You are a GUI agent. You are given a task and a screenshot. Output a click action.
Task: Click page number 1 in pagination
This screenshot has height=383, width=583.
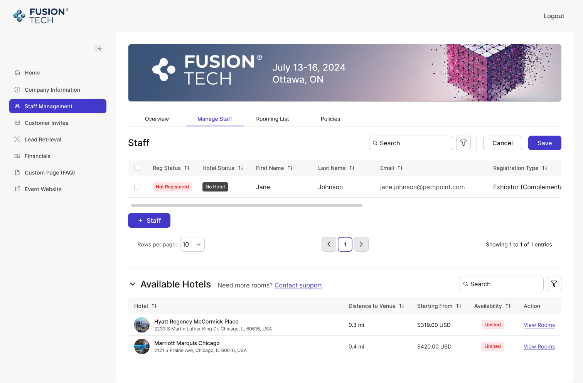[345, 244]
